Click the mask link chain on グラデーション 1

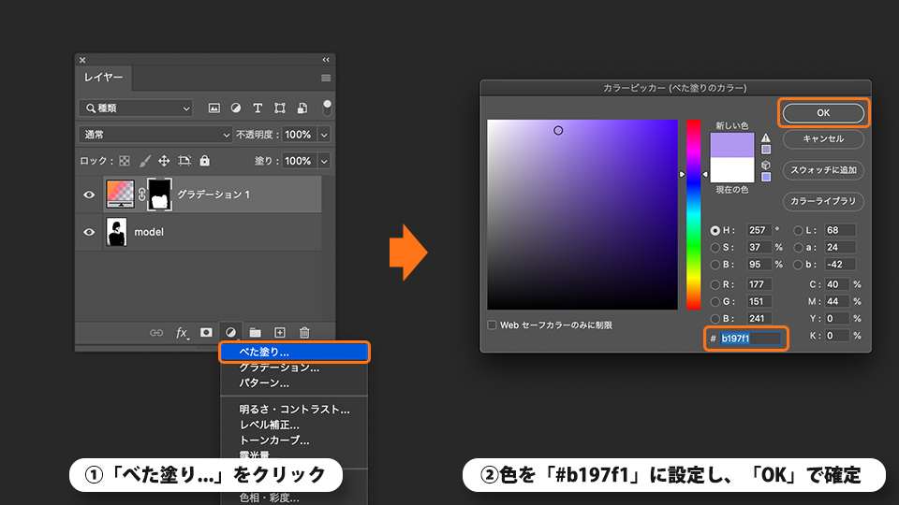pyautogui.click(x=141, y=195)
